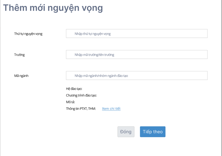Click the 'Thứ tự nguyện vọng' label
Viewport: 222px width, 156px height.
pos(28,34)
